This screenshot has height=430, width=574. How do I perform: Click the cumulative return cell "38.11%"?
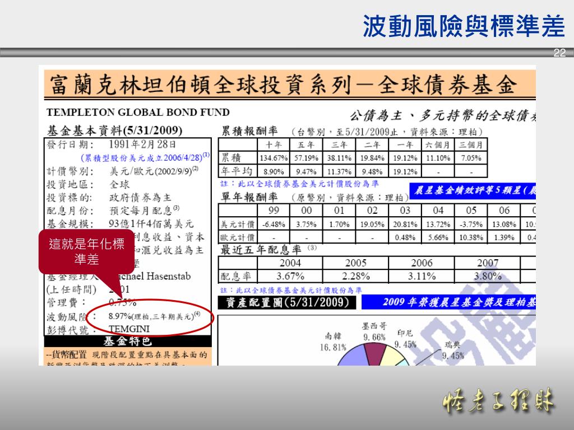tap(339, 158)
